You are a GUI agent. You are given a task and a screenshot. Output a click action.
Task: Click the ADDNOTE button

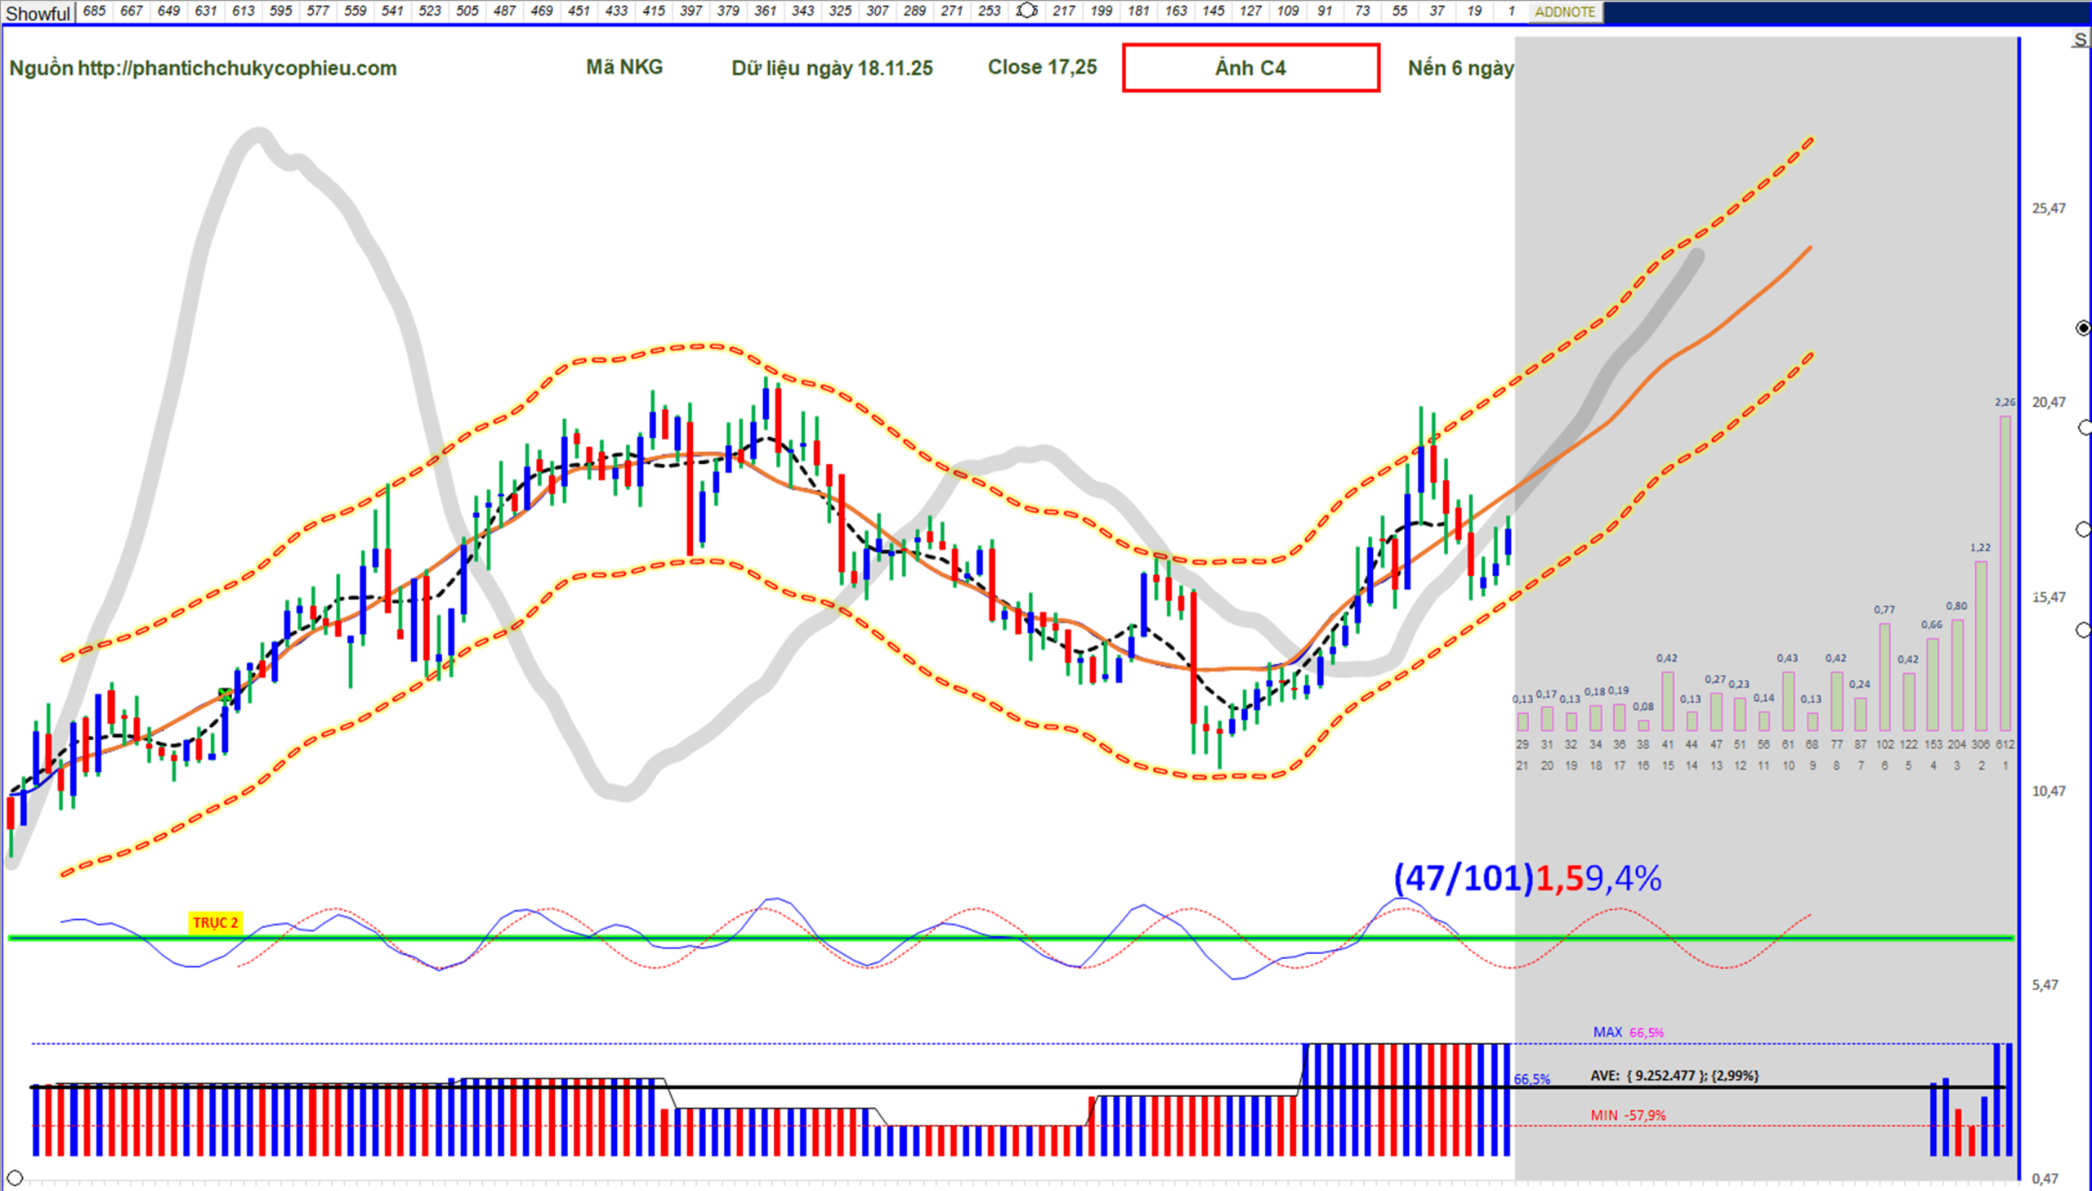[1564, 12]
